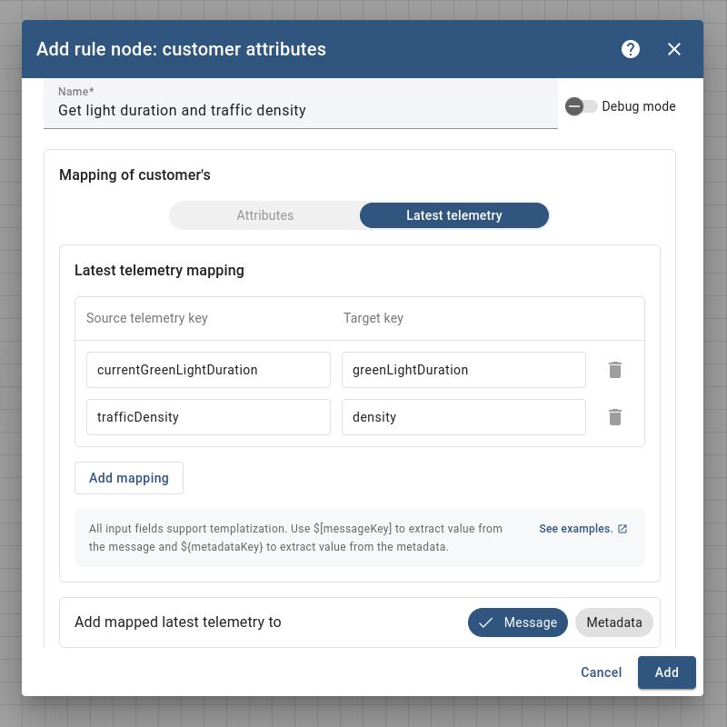Screen dimensions: 727x727
Task: Delete the trafficDensity mapping row
Action: (x=615, y=417)
